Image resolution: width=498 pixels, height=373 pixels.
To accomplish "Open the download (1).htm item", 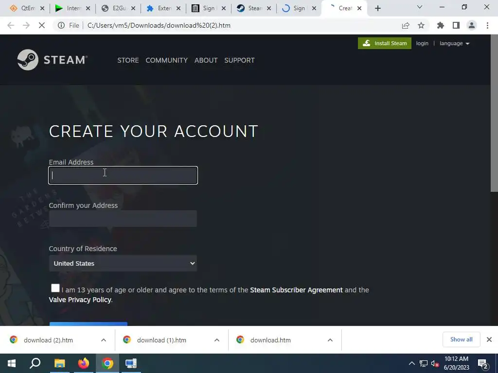I will (x=161, y=340).
